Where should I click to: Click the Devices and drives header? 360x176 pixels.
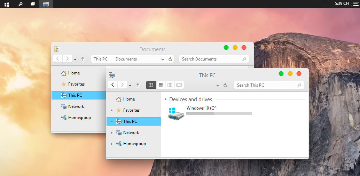click(190, 99)
